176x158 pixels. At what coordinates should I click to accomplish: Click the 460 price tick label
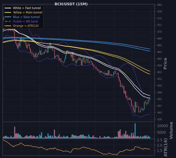click(x=159, y=59)
